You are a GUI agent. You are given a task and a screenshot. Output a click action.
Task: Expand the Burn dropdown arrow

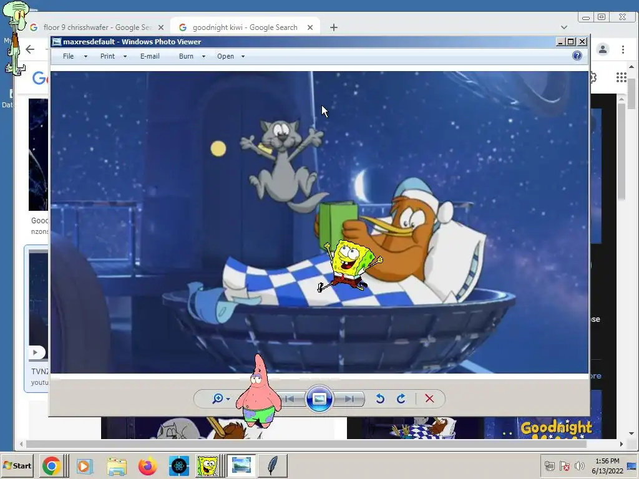click(204, 57)
